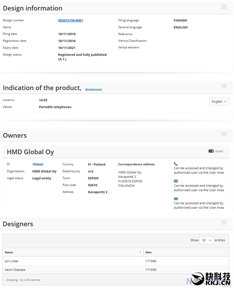The height and width of the screenshot is (289, 234).
Task: Open owner ID 795642 link
Action: tap(38, 165)
